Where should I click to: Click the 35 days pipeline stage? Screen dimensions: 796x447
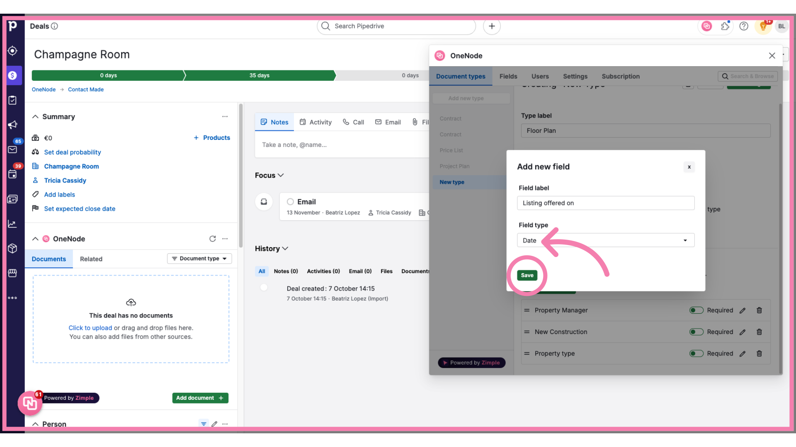click(260, 75)
